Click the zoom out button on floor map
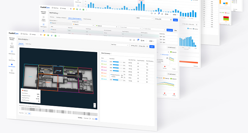This screenshot has height=133, width=248. (x=95, y=106)
